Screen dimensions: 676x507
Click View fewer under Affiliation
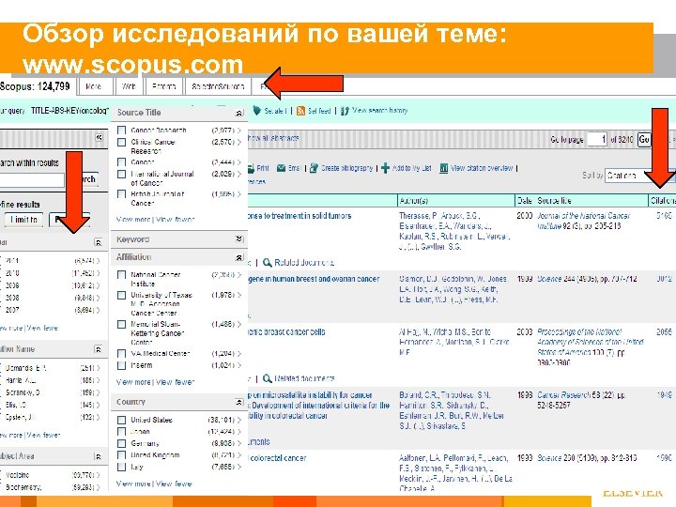tap(175, 382)
